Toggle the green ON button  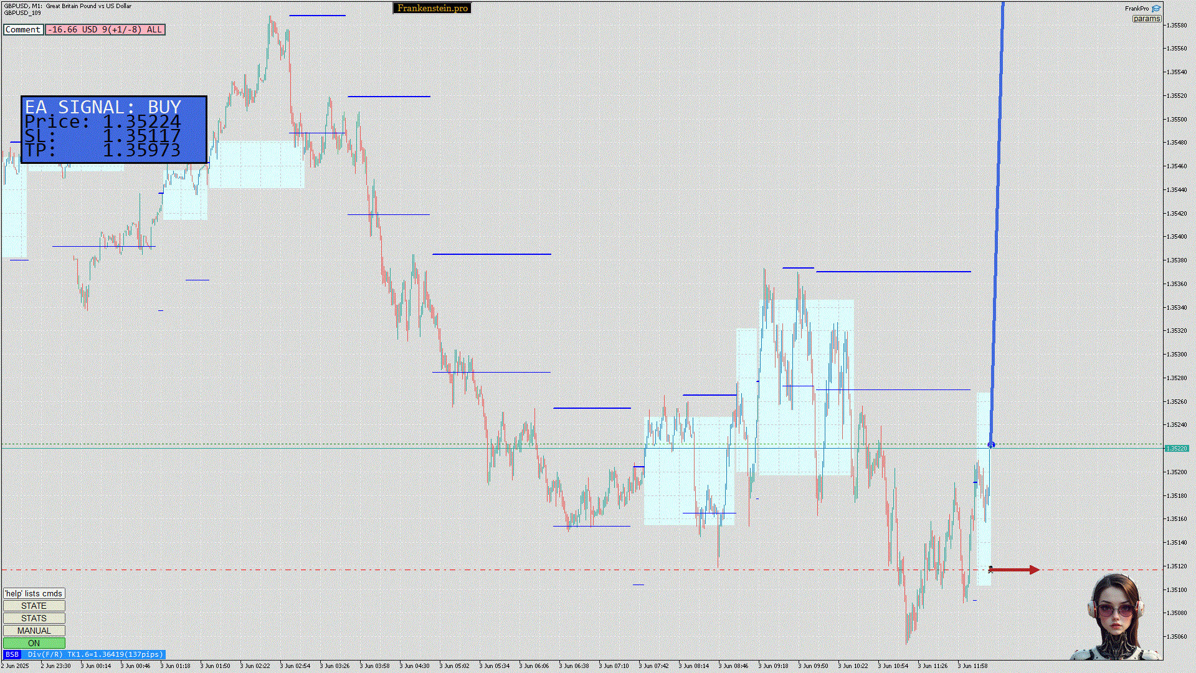(34, 643)
